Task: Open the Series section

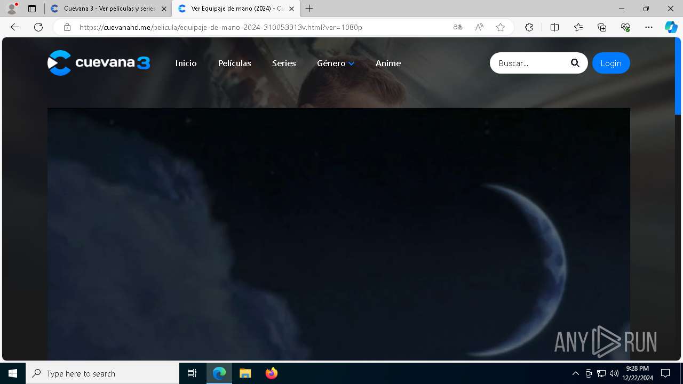Action: 284,63
